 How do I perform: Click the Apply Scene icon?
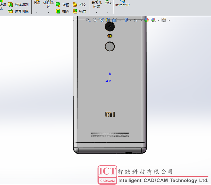[x=153, y=20]
